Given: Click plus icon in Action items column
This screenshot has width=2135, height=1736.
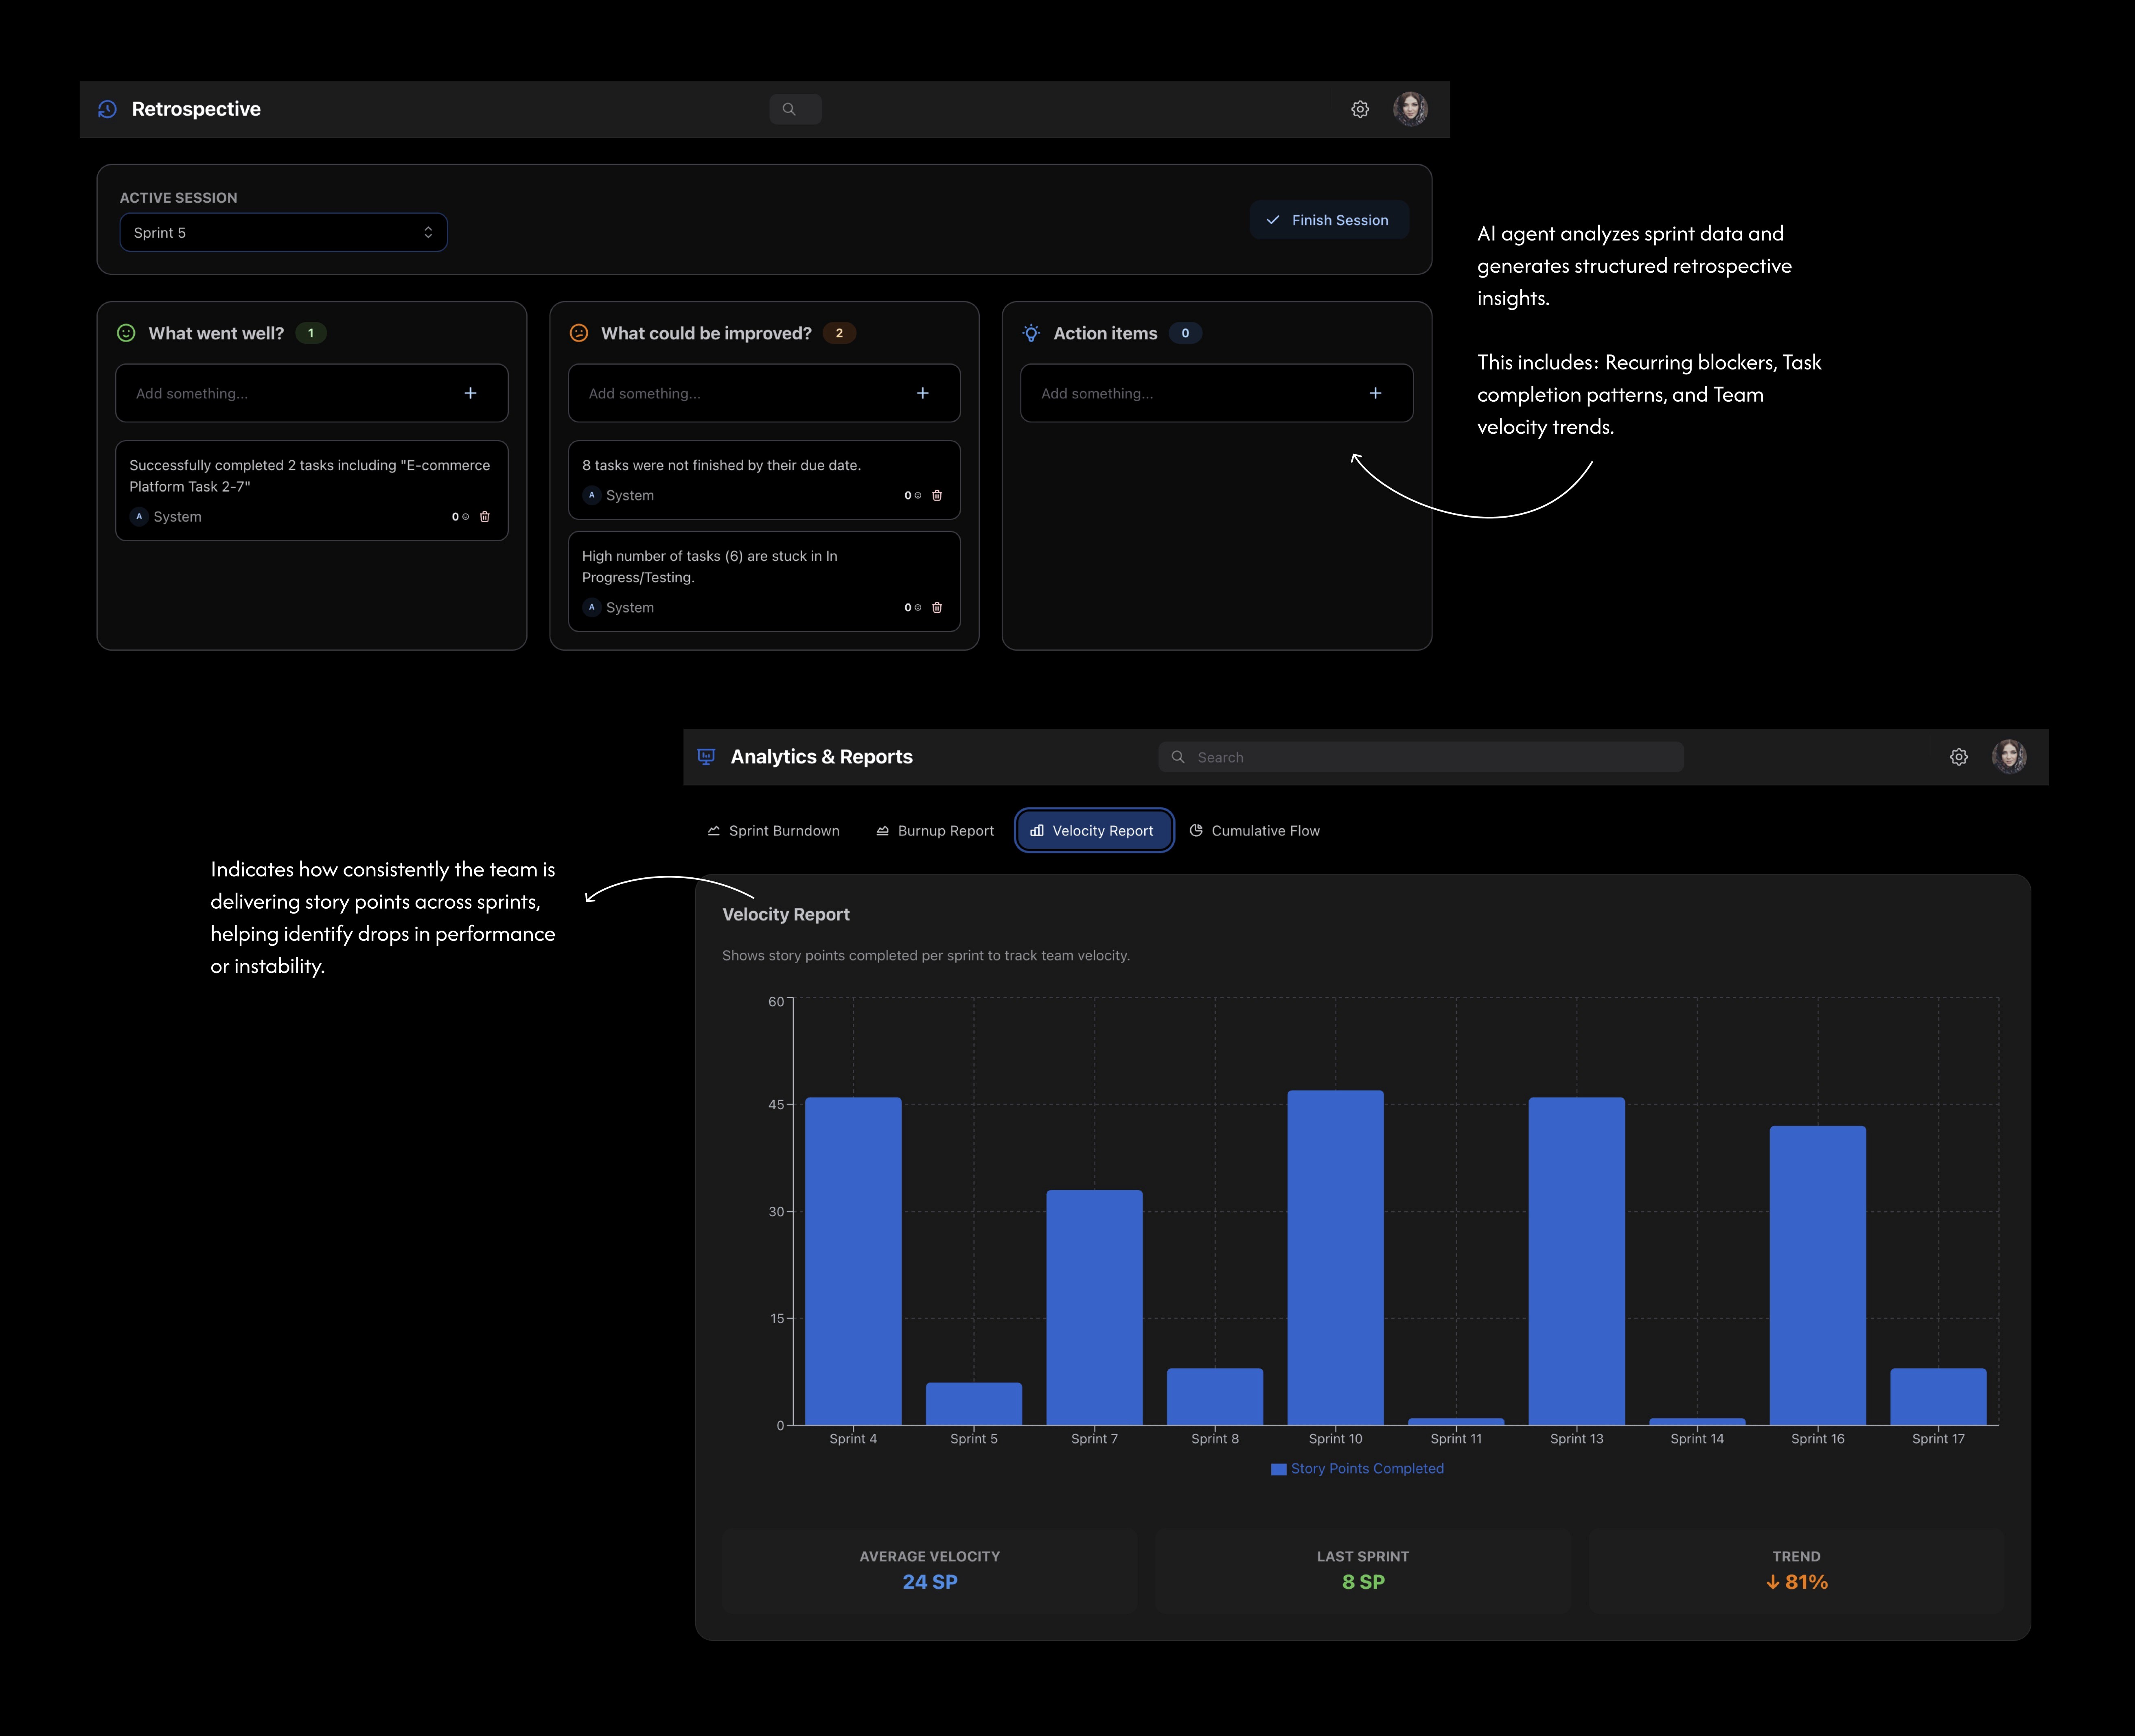Looking at the screenshot, I should [1375, 393].
